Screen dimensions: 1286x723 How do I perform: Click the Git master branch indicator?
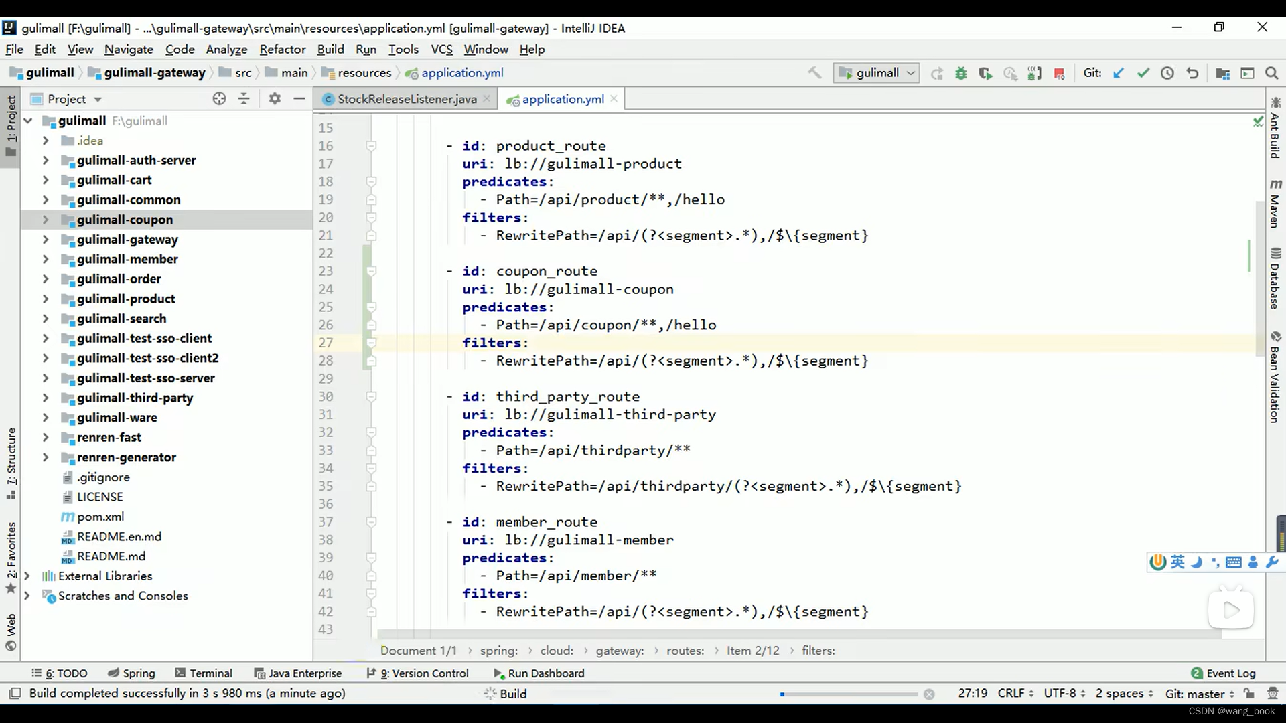[x=1200, y=693]
